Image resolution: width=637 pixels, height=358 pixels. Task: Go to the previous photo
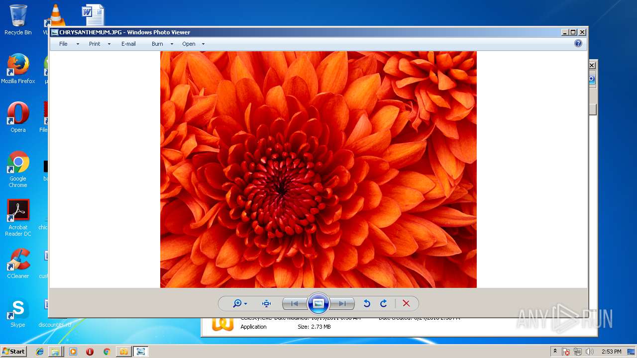[295, 303]
